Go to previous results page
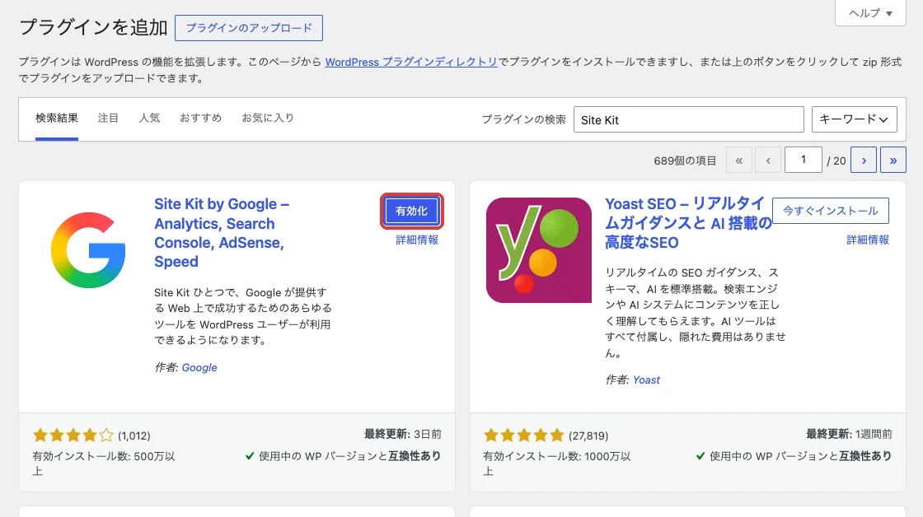 (767, 160)
